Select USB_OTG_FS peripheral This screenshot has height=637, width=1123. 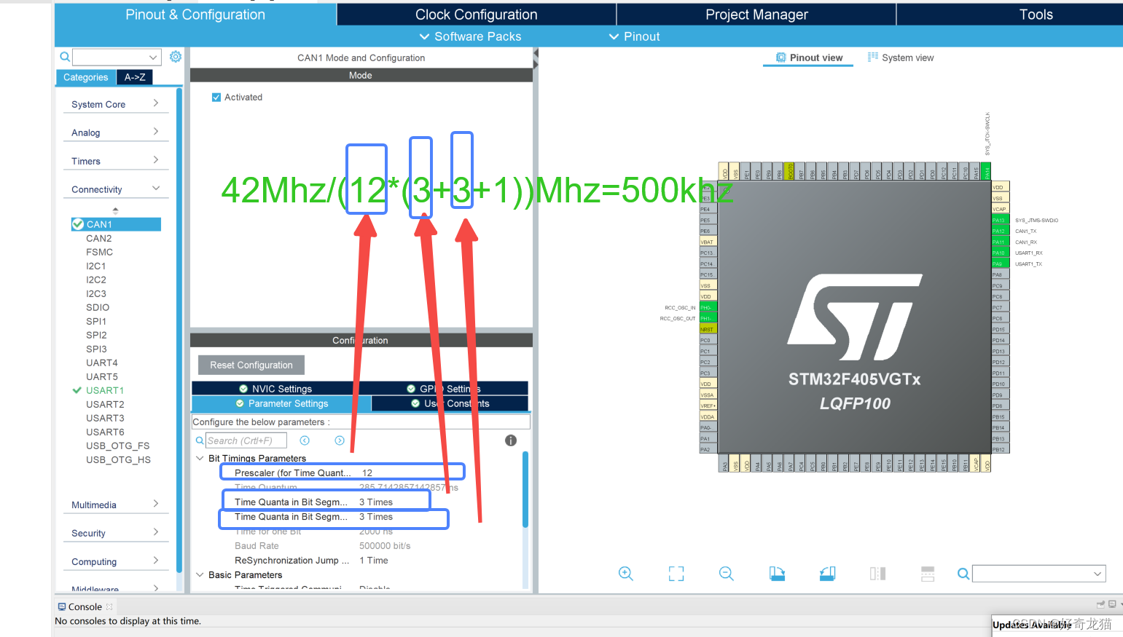pos(118,446)
